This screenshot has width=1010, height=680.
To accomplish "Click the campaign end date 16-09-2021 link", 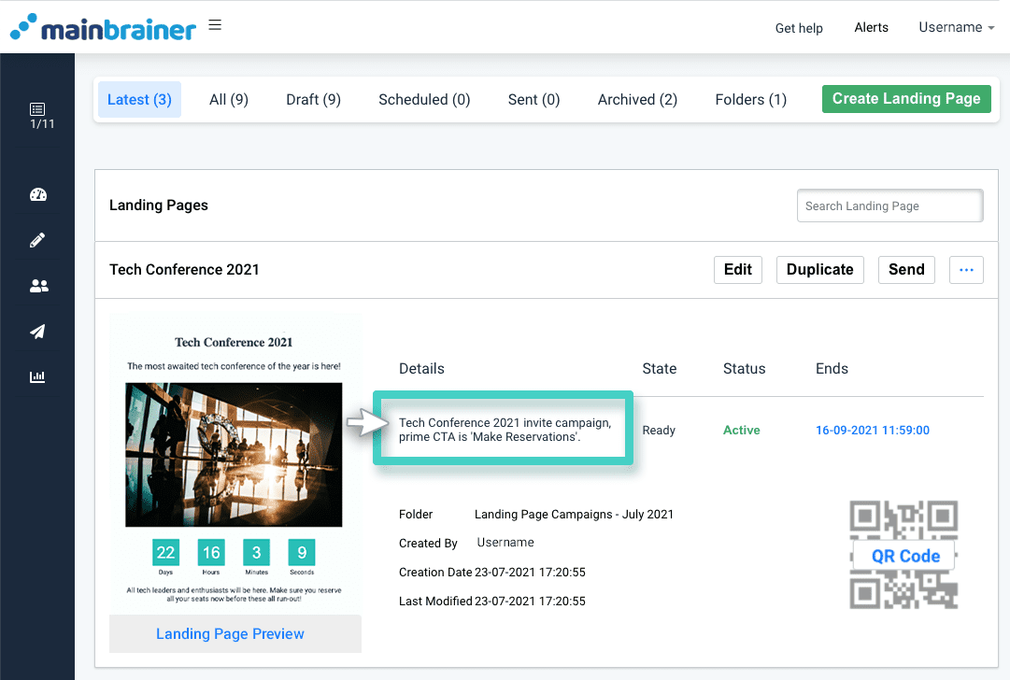I will tap(872, 430).
